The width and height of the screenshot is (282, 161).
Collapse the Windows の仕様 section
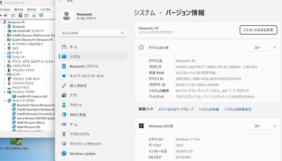[x=275, y=126]
